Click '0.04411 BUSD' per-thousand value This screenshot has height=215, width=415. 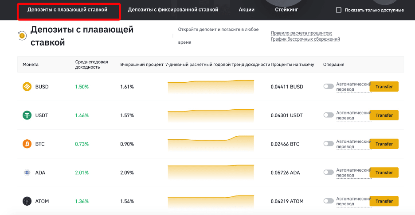tap(287, 87)
